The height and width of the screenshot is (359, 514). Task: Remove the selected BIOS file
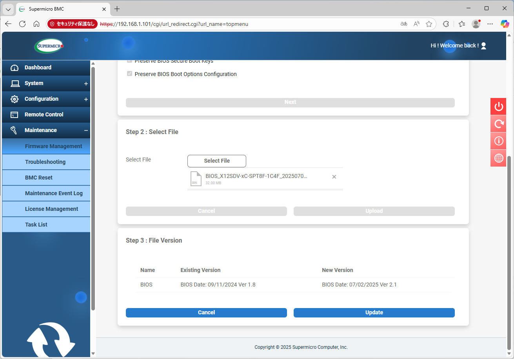pos(334,177)
